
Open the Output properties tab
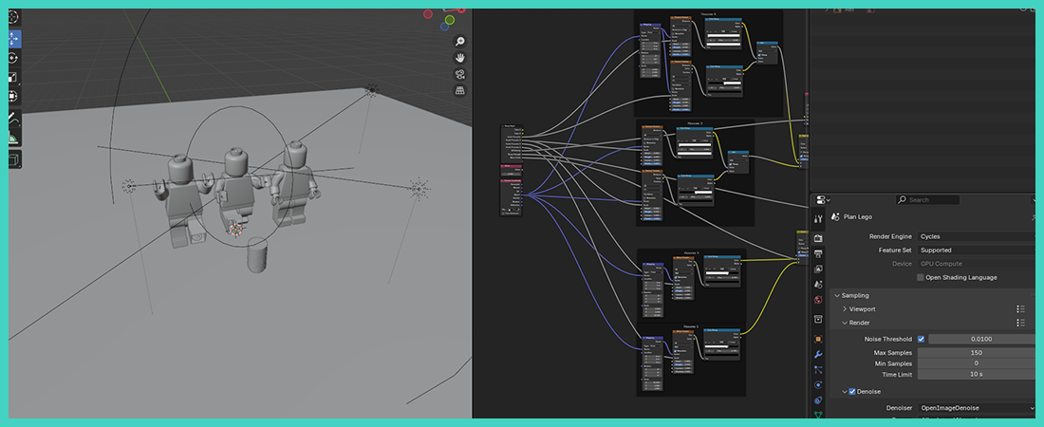click(818, 253)
